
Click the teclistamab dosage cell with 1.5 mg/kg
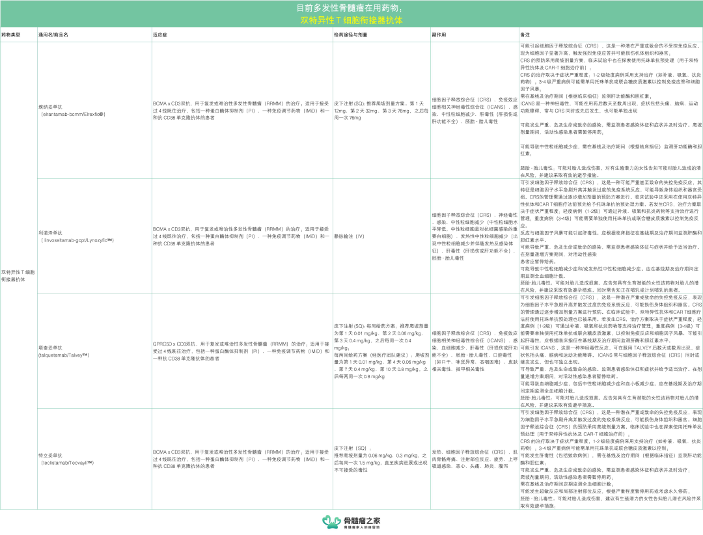point(381,459)
